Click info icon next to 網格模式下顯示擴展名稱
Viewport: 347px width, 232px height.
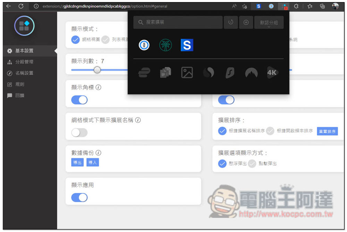click(x=138, y=120)
